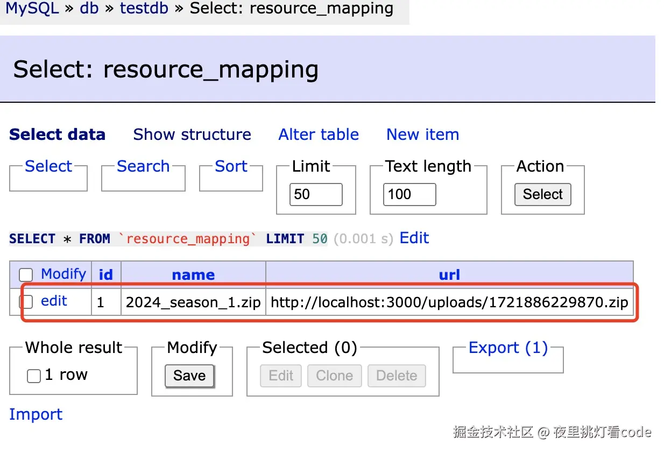Tick the header checkbox beside Modify
This screenshot has height=452, width=664.
26,276
